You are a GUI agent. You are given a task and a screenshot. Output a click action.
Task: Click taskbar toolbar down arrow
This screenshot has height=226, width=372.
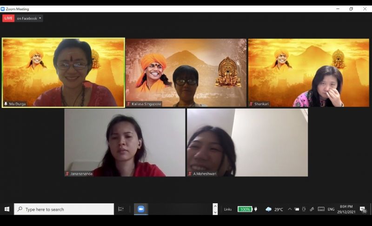[x=215, y=212]
